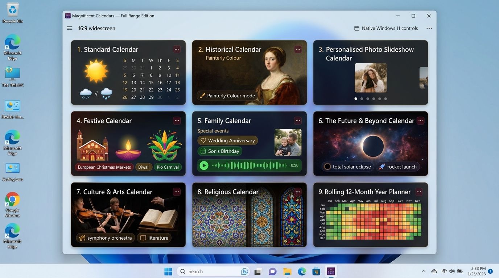Image resolution: width=499 pixels, height=278 pixels.
Task: Open Wedding Anniversary event chip
Action: tap(228, 140)
